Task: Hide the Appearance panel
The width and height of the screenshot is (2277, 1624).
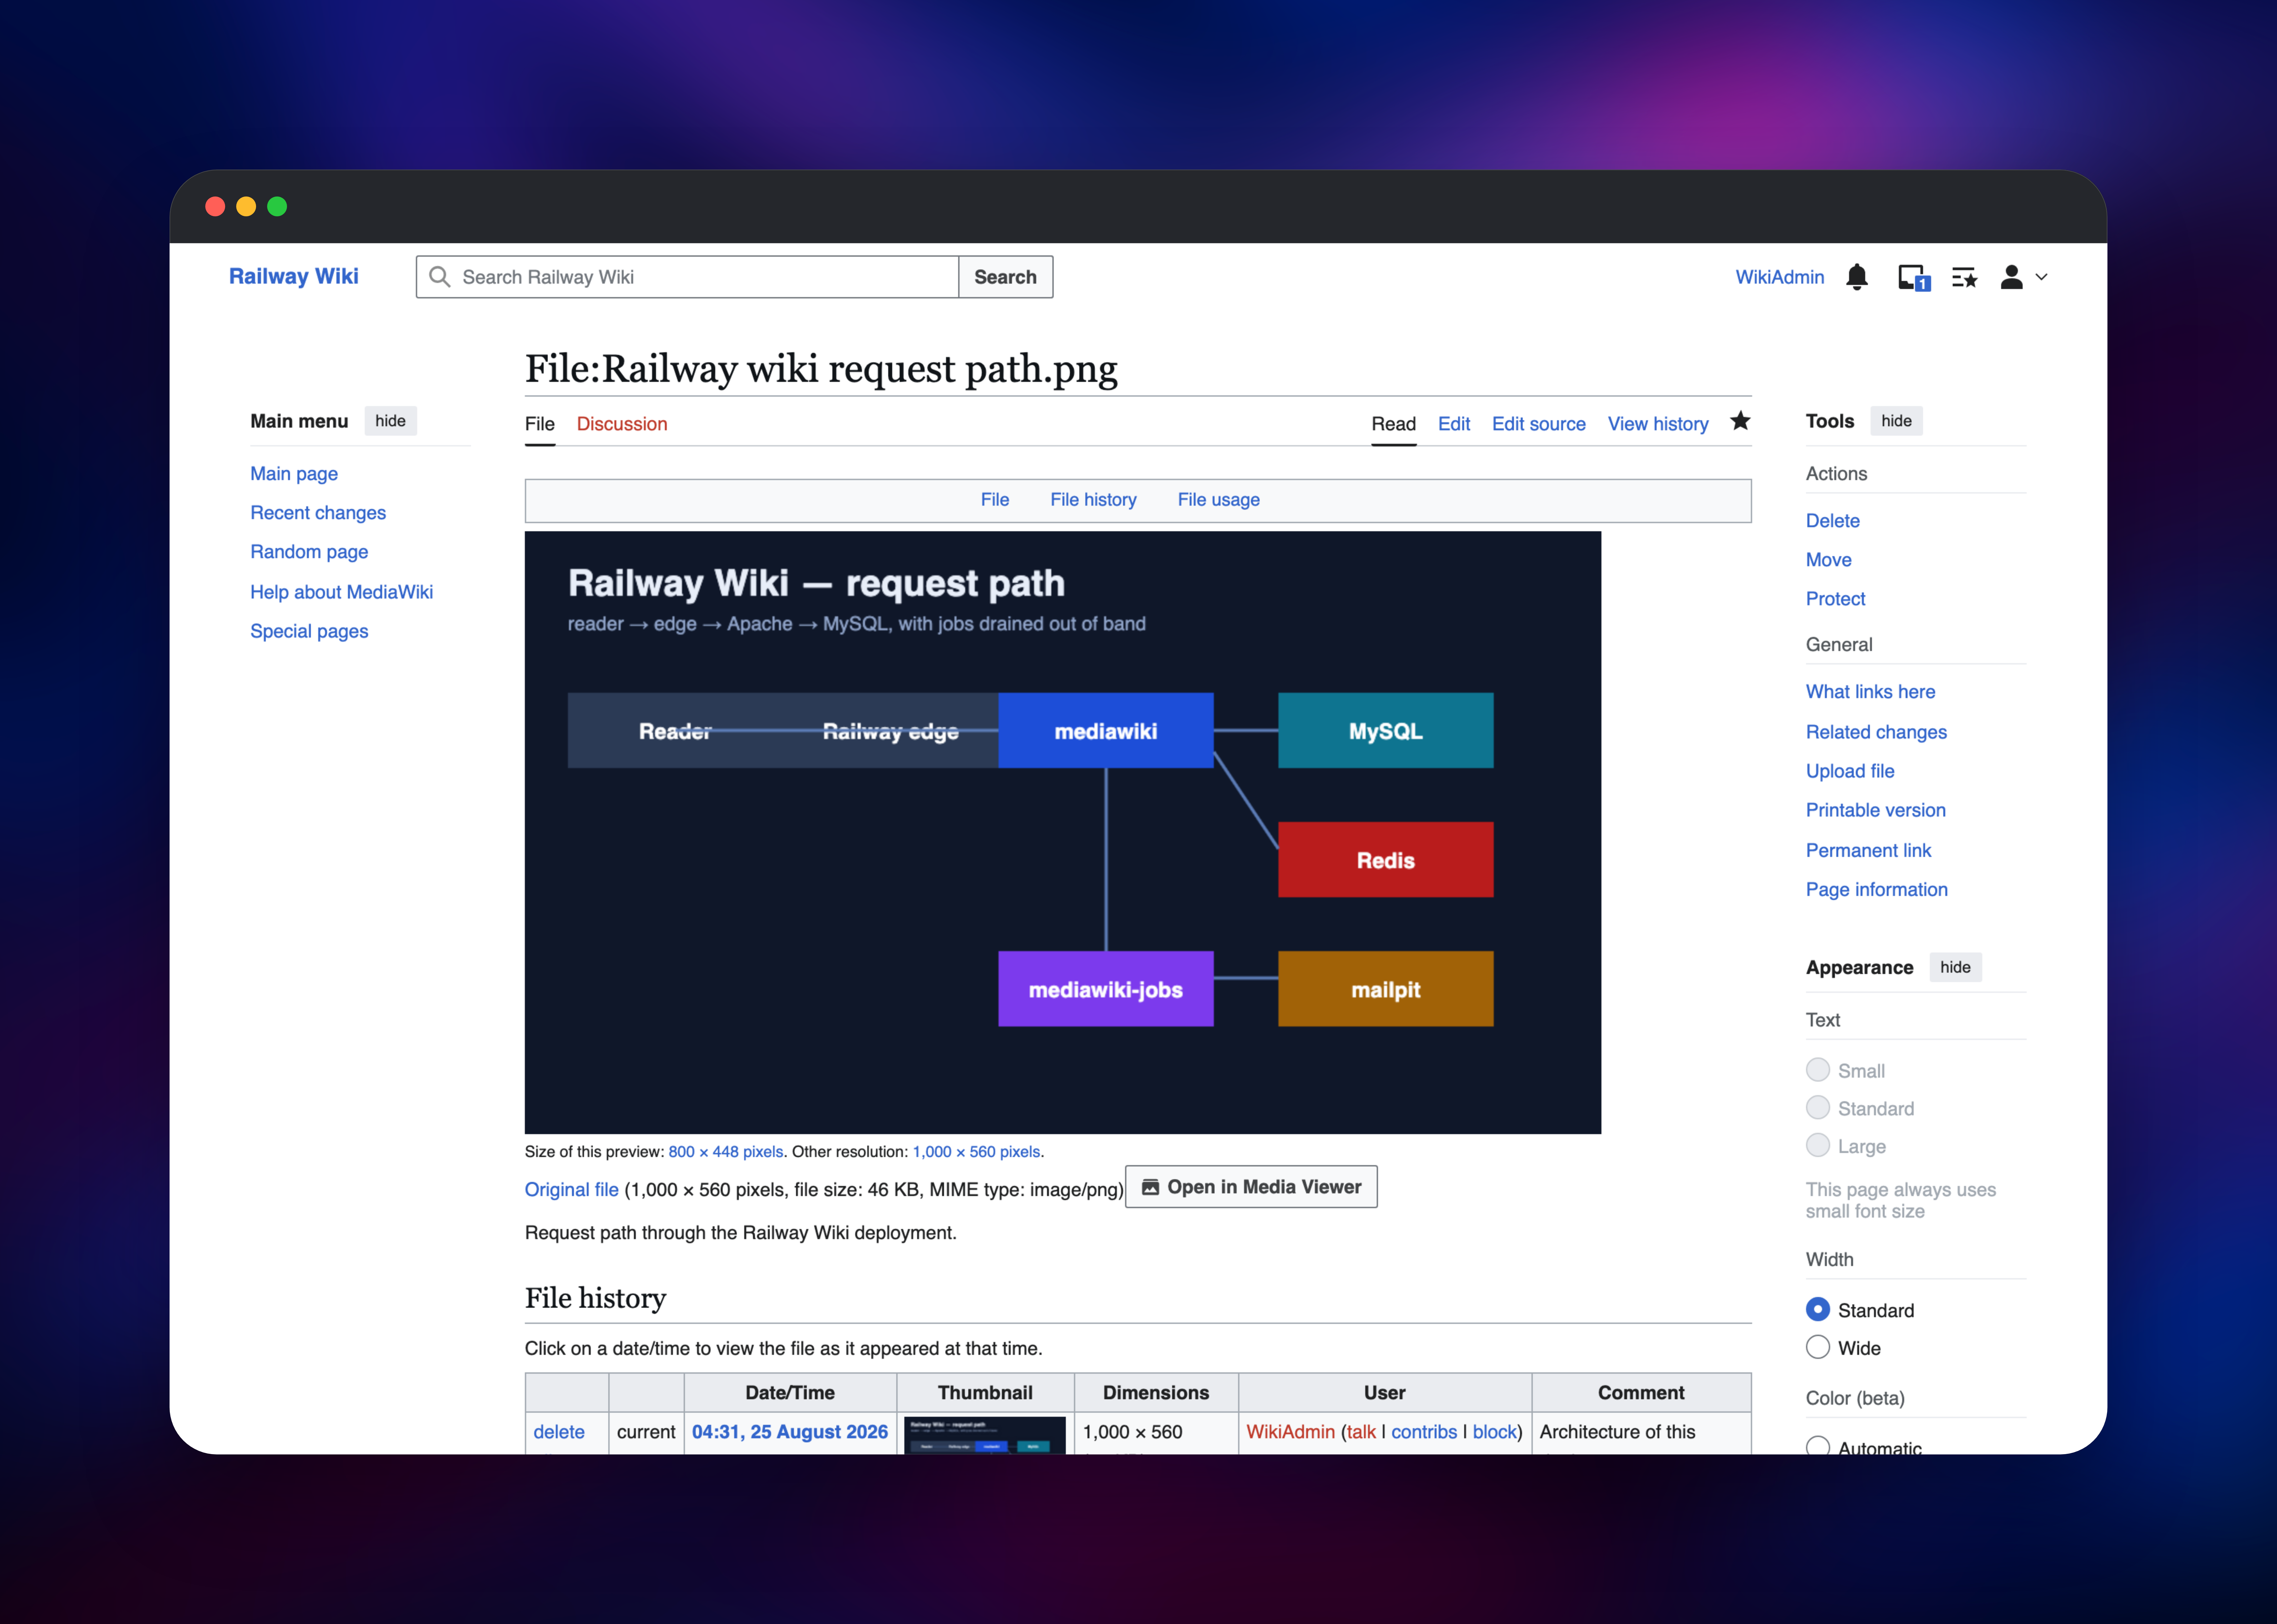Action: (x=1955, y=967)
